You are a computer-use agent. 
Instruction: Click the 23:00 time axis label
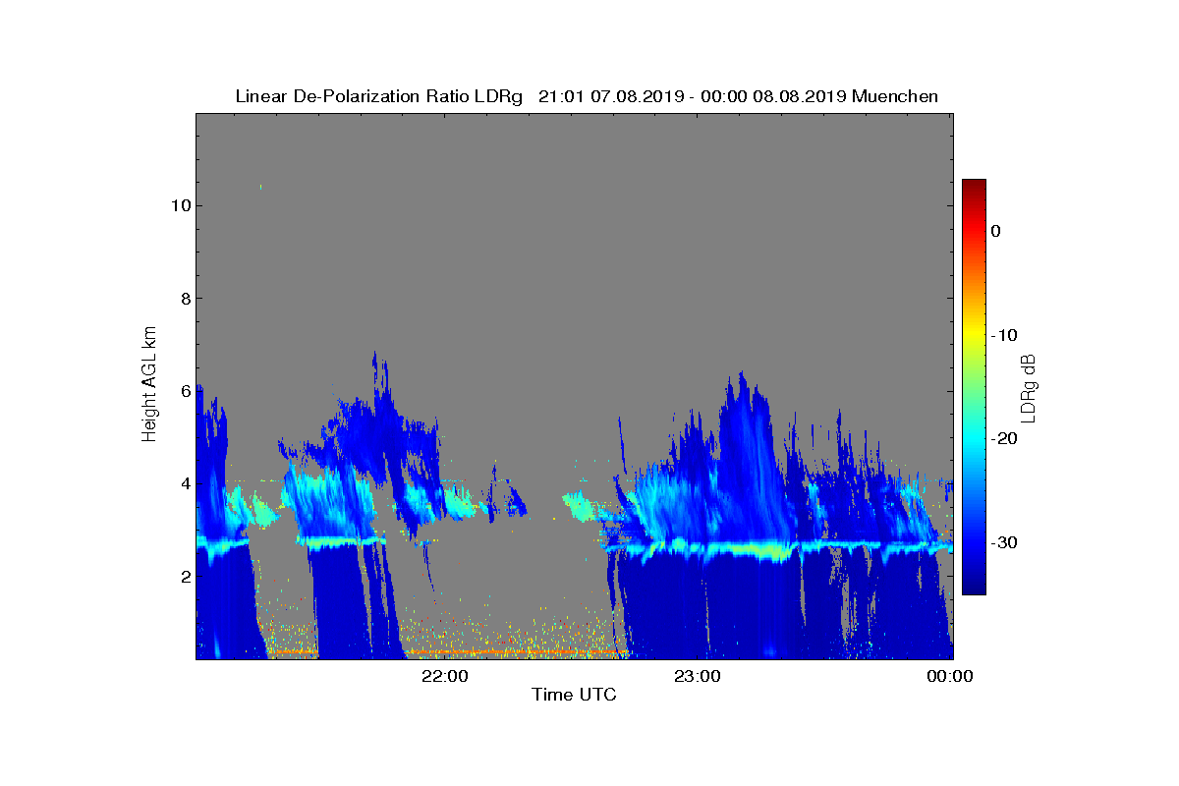pos(698,676)
